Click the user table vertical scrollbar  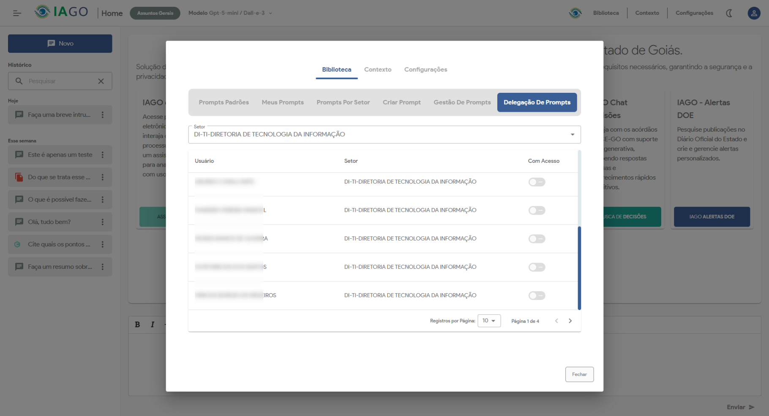coord(579,268)
